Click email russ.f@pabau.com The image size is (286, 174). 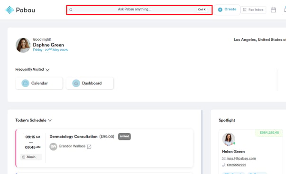tap(241, 158)
